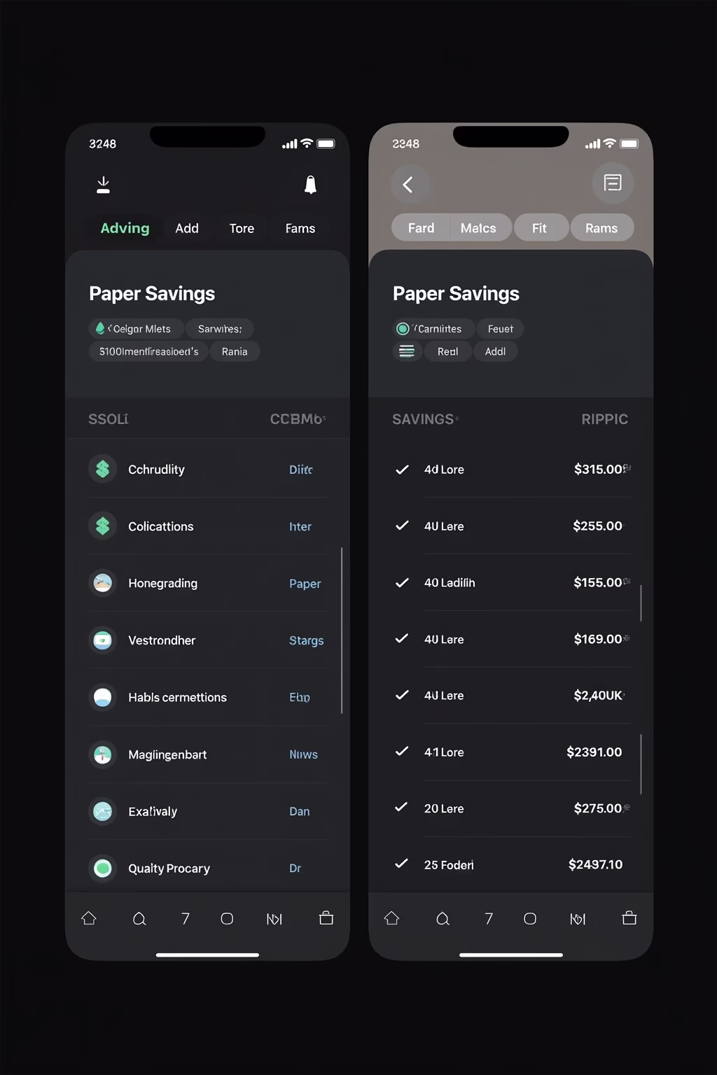Open notifications bell icon

pos(310,185)
